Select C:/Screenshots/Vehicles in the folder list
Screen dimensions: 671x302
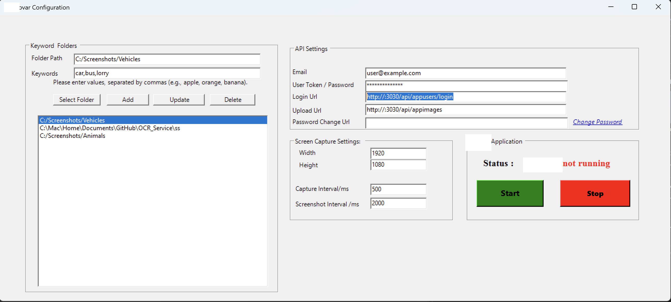coord(153,120)
